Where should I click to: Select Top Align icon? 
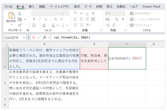click(75, 13)
